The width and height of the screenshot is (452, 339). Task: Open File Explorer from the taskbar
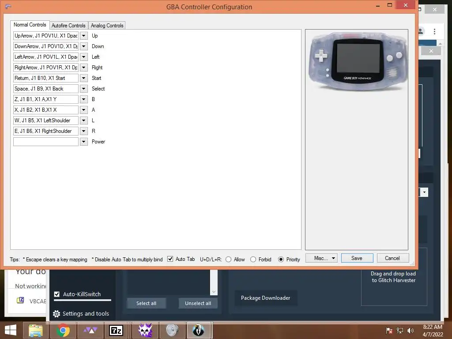click(x=36, y=330)
